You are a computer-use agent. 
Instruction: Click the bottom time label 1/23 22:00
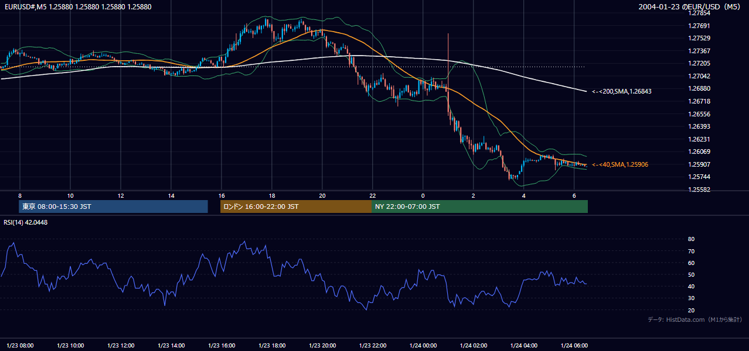point(373,345)
